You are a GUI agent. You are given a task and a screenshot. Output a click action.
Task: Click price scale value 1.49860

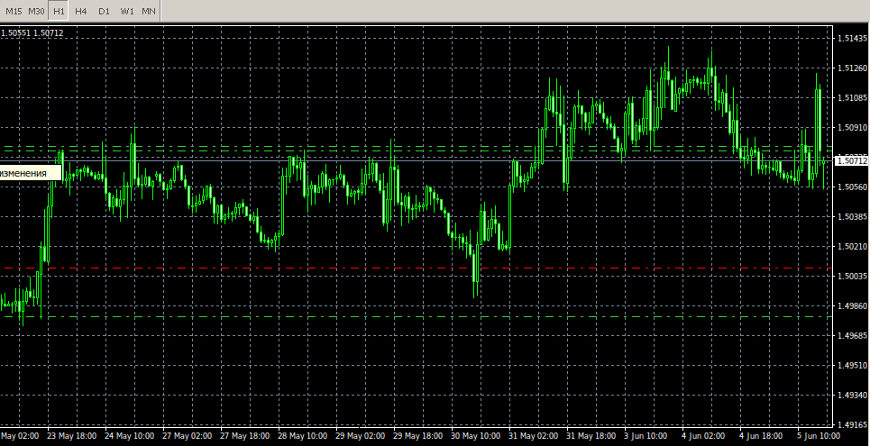852,305
